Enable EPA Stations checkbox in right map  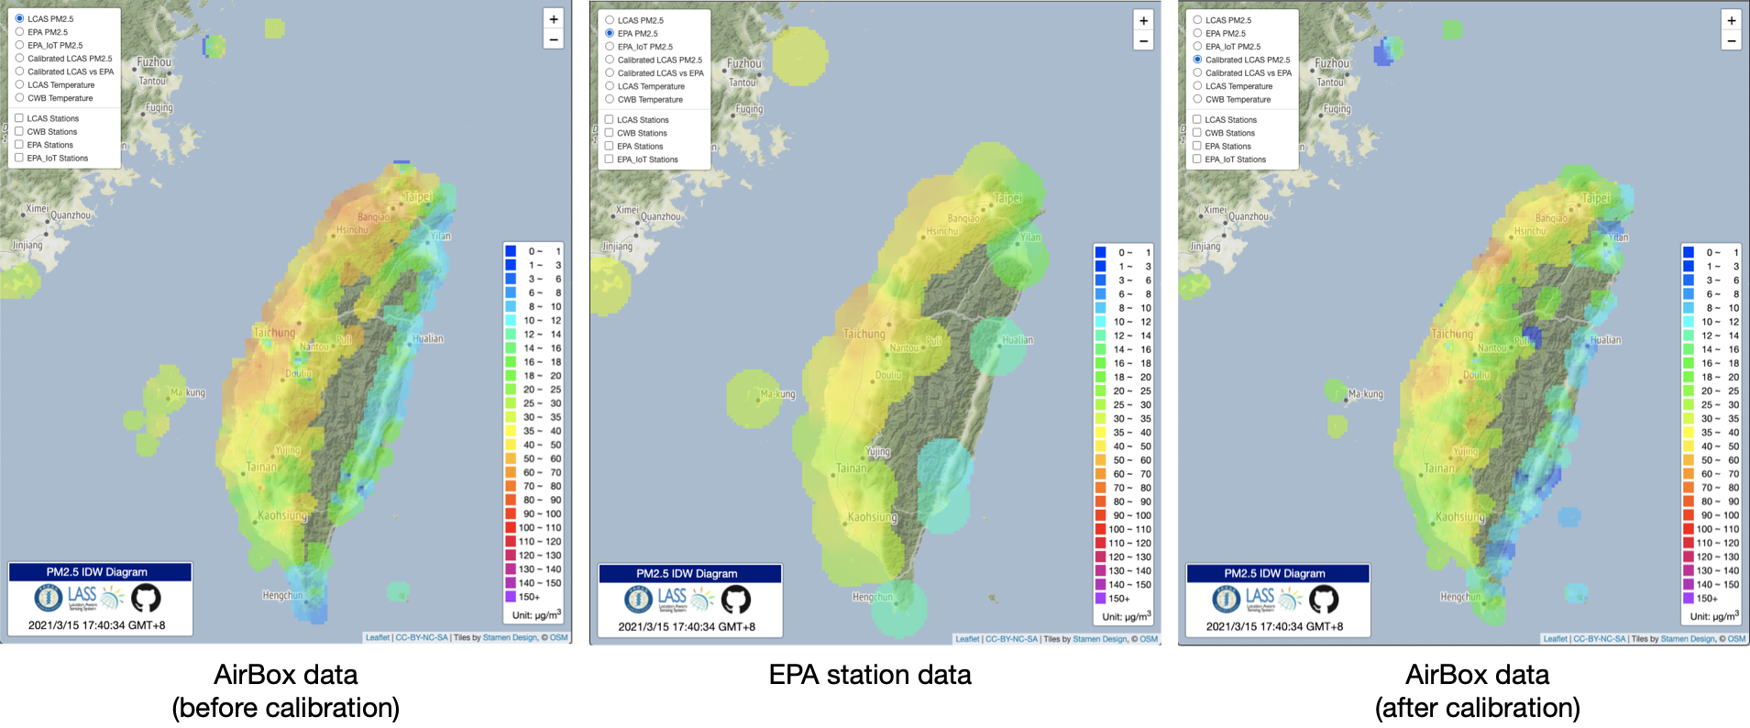[x=1197, y=146]
